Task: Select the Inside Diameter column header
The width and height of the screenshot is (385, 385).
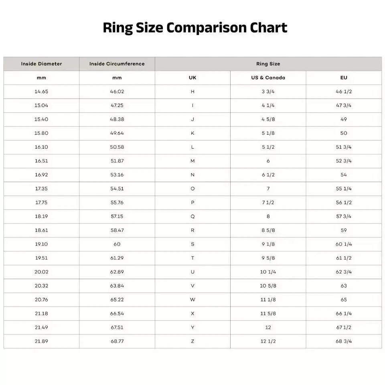Action: (x=41, y=64)
